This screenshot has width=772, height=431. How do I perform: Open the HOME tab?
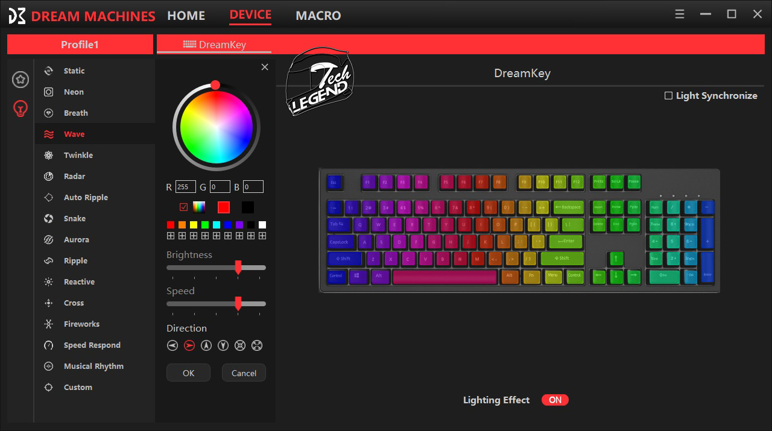coord(186,16)
